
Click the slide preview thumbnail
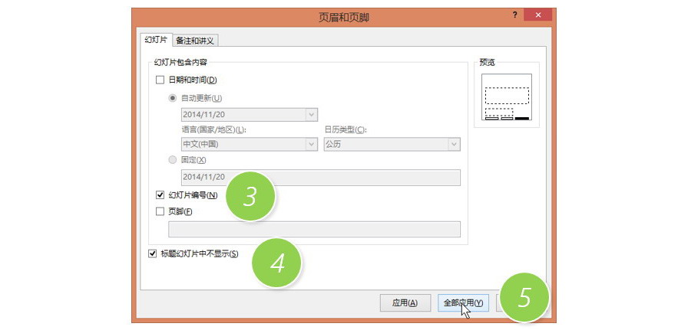tap(507, 96)
